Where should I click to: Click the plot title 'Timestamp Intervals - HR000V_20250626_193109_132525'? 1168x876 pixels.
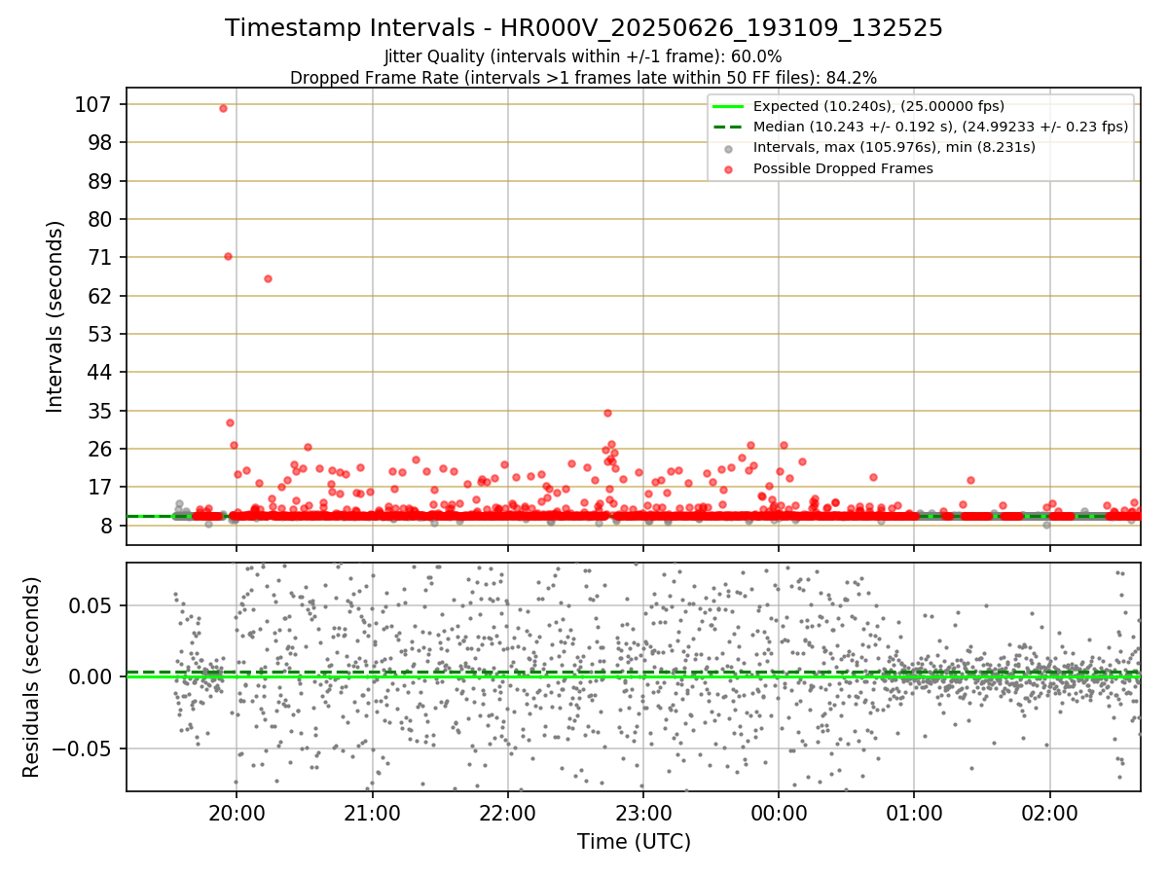tap(584, 28)
